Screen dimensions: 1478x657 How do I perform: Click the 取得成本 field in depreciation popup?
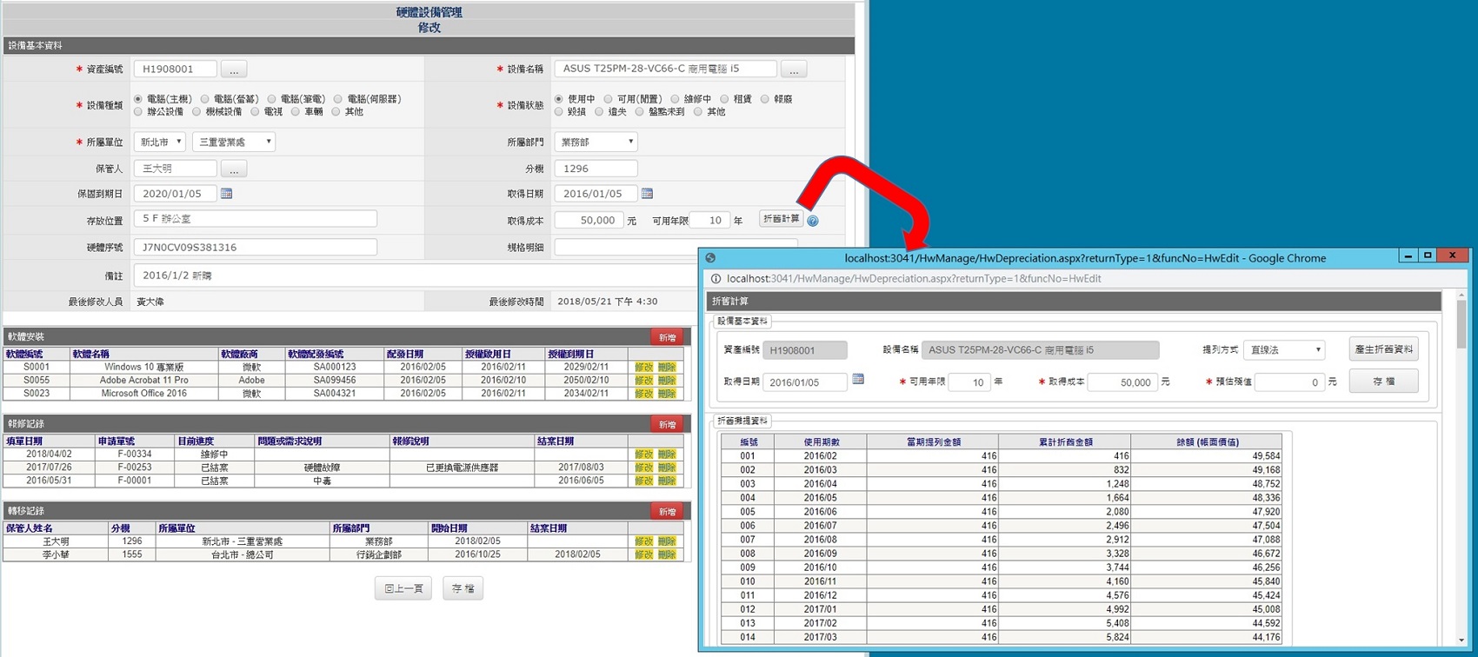click(x=1122, y=382)
